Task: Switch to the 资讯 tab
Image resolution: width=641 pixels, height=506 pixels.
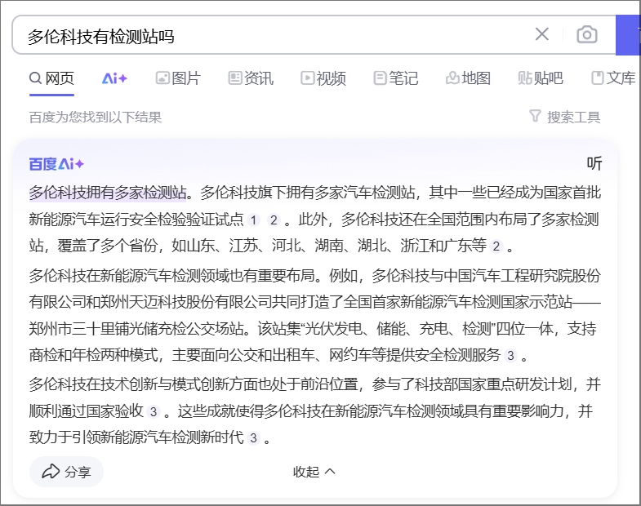Action: click(x=251, y=78)
